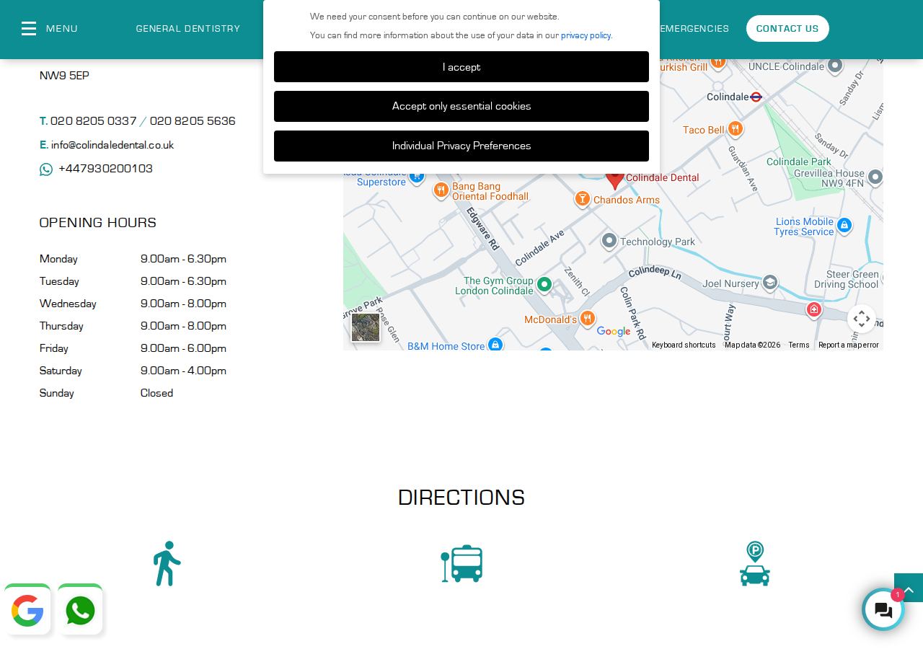Click the MENU label text
The image size is (923, 649).
62,29
